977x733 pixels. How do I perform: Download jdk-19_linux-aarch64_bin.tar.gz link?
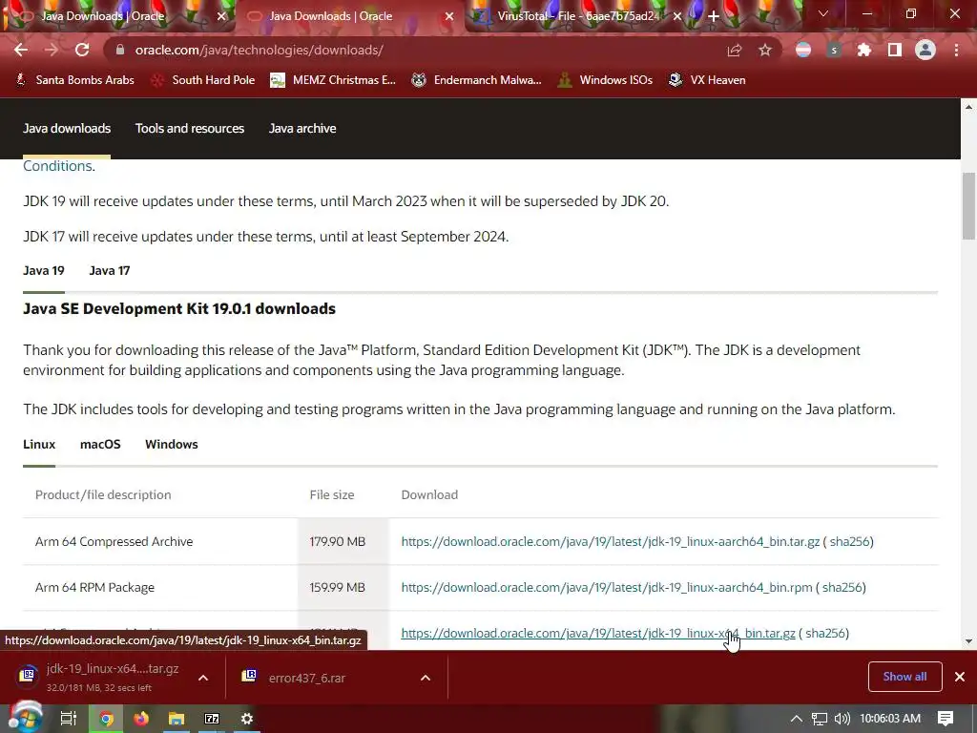pos(610,542)
